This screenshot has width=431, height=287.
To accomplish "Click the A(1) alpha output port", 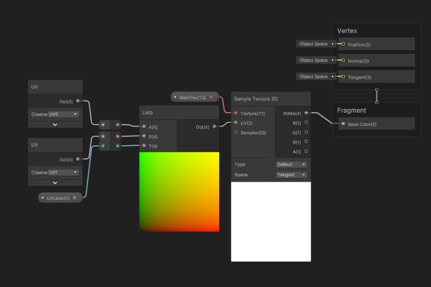I will coord(306,152).
